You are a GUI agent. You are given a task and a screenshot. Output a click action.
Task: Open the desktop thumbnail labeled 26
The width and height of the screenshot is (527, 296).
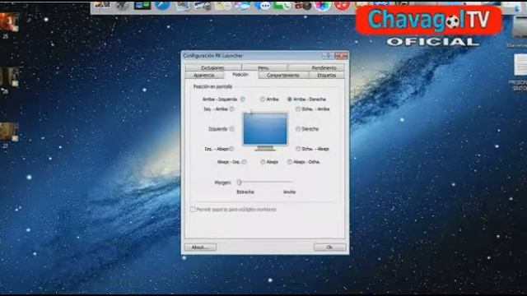click(9, 76)
